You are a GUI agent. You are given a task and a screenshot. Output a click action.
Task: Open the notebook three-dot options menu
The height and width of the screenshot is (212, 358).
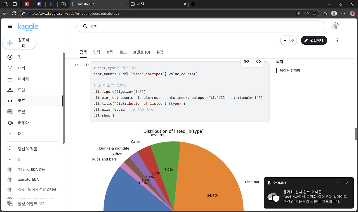[337, 40]
